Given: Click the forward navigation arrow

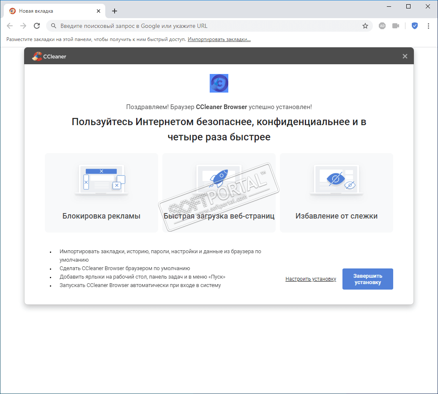Looking at the screenshot, I should coord(23,26).
